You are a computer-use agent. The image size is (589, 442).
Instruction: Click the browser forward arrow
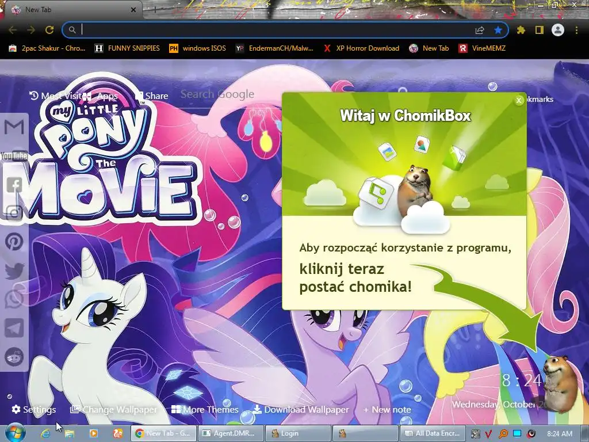tap(31, 30)
